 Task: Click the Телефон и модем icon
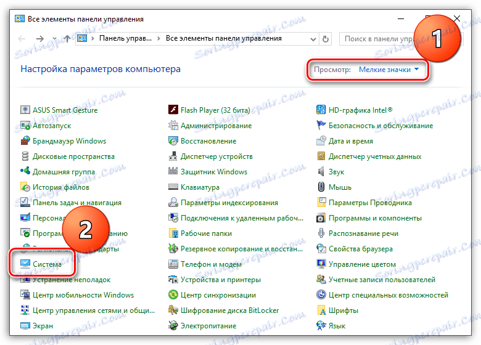[x=173, y=264]
